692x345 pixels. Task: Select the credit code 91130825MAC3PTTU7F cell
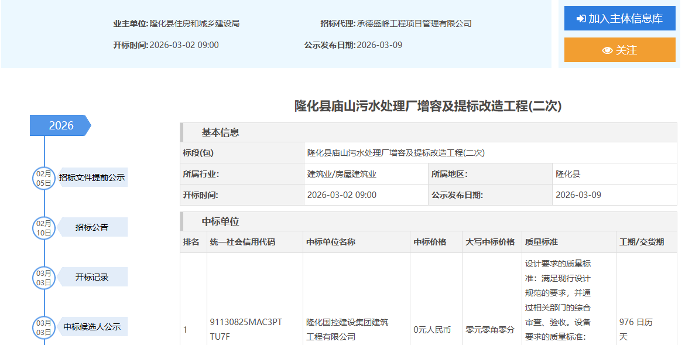pyautogui.click(x=246, y=329)
